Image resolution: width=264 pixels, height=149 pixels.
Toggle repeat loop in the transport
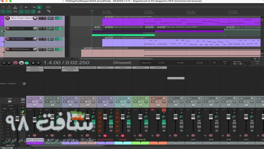coord(27,63)
